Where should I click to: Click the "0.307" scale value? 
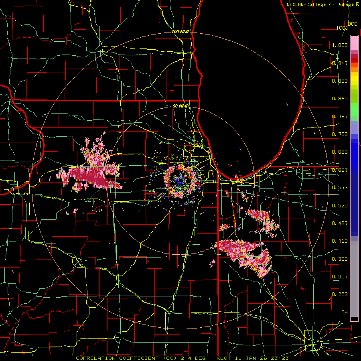(340, 276)
